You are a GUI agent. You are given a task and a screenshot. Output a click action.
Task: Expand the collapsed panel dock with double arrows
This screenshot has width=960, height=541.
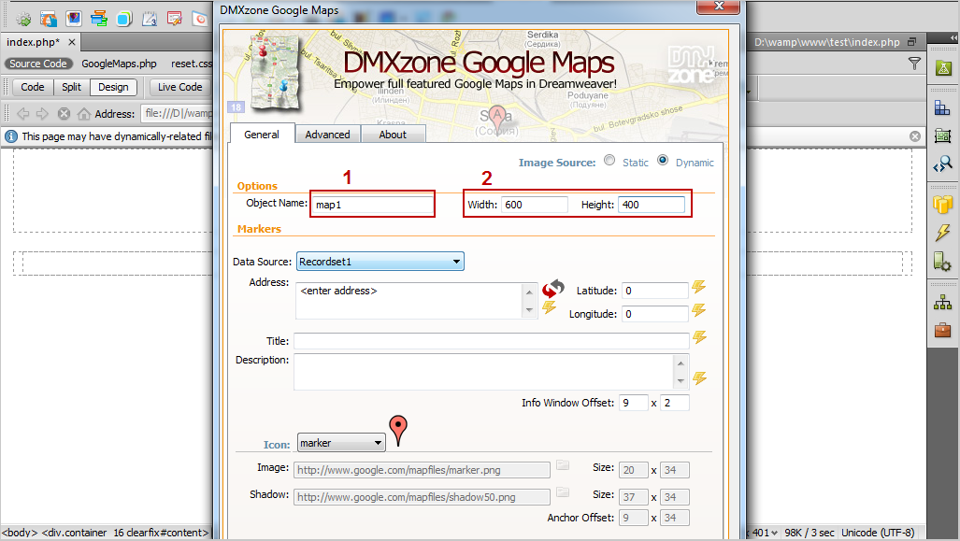tap(953, 37)
